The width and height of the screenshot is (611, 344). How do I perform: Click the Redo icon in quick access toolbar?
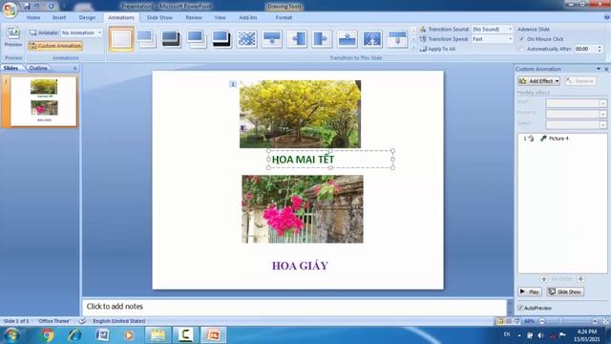tap(51, 6)
